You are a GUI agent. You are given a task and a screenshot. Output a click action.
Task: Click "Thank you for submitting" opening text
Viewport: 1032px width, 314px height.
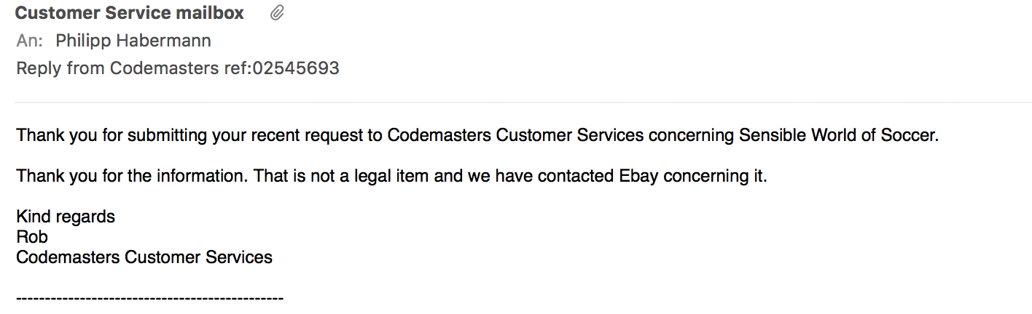point(102,135)
